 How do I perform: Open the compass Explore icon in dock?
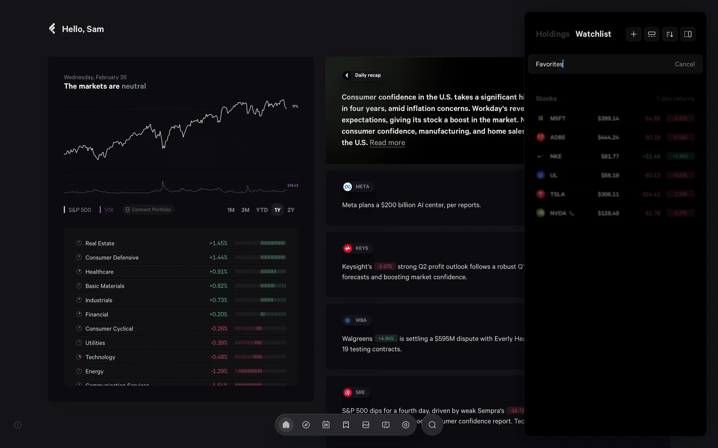pos(306,425)
